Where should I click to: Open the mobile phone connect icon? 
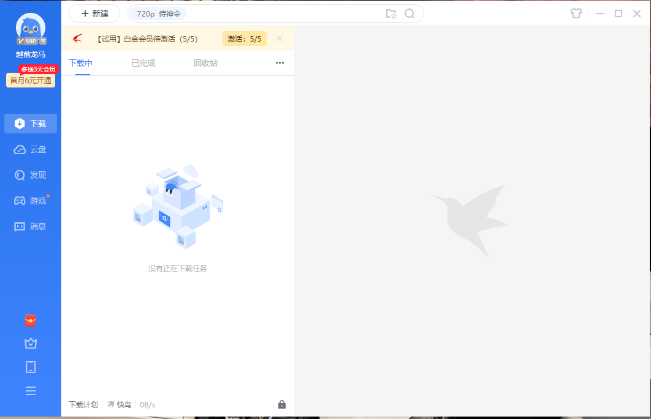tap(31, 366)
